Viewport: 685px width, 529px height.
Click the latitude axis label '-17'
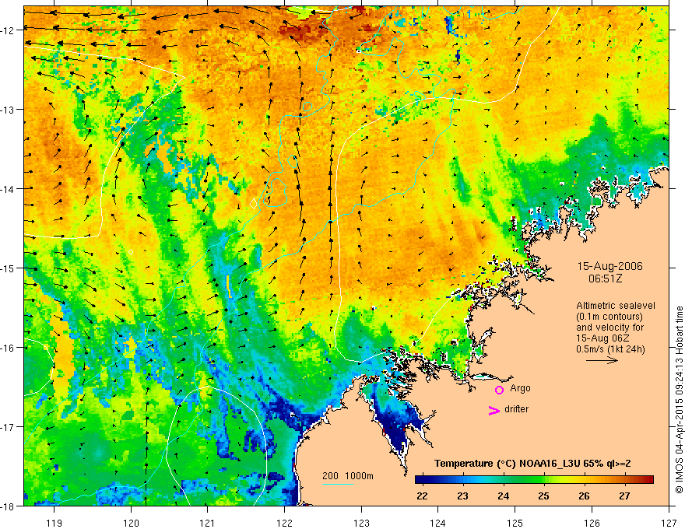[x=8, y=427]
